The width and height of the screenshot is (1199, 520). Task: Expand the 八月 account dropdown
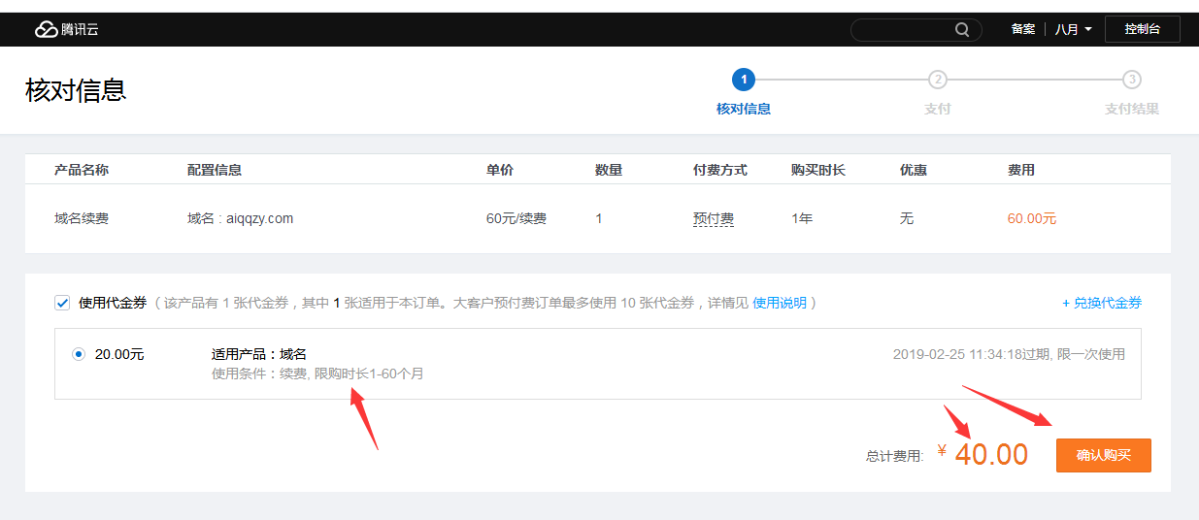[1073, 29]
